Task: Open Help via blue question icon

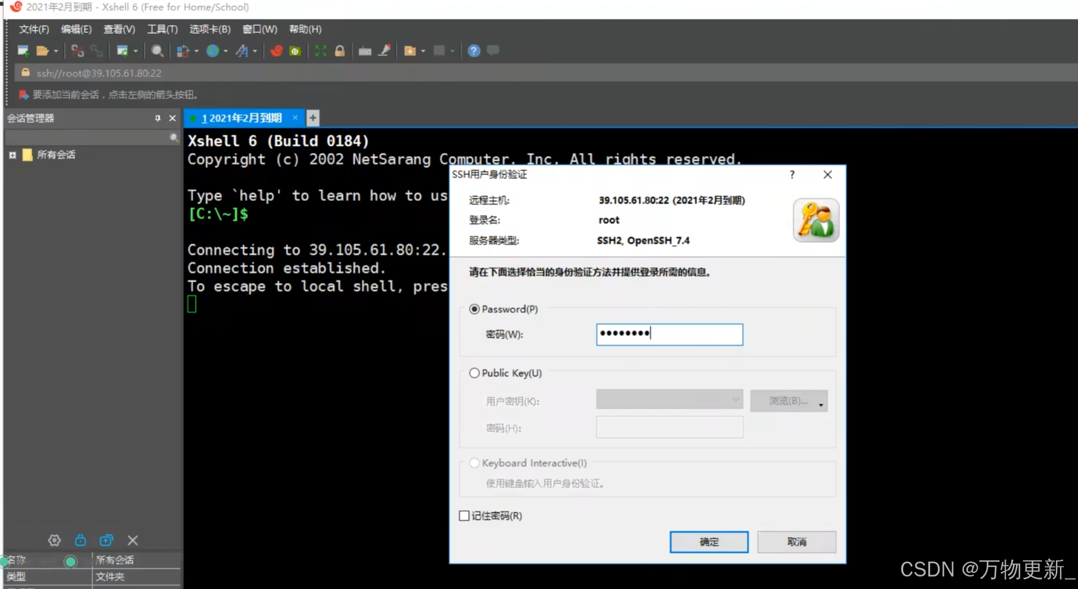Action: pyautogui.click(x=474, y=51)
